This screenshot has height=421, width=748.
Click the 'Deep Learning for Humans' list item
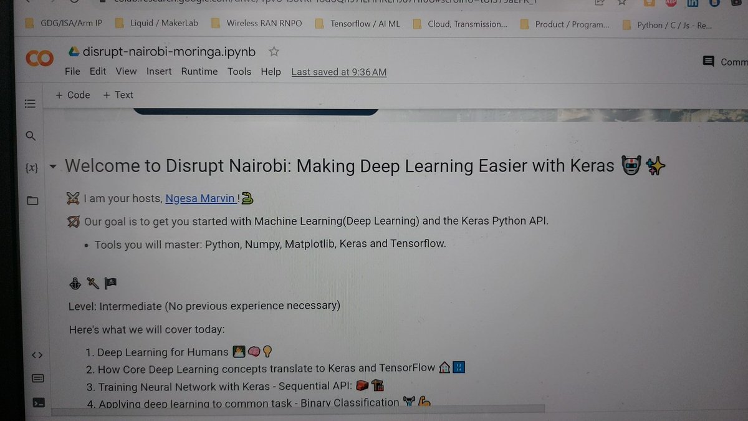pyautogui.click(x=163, y=352)
